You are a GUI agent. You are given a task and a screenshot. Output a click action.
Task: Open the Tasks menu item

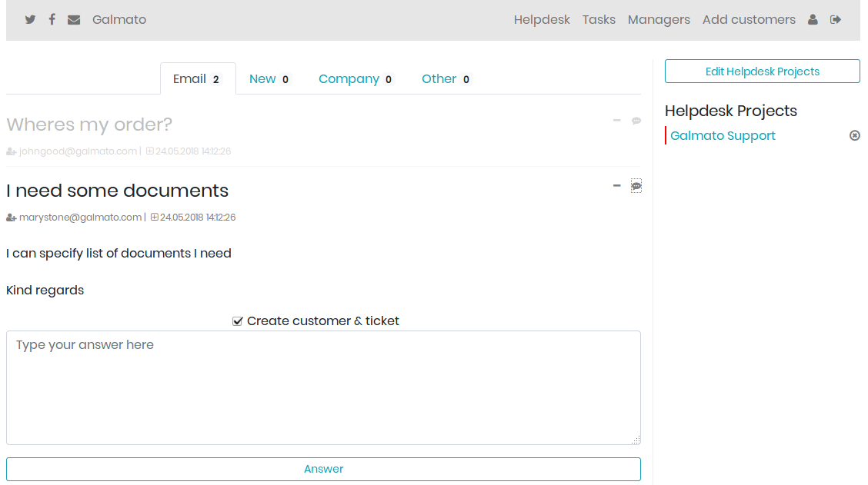(599, 19)
